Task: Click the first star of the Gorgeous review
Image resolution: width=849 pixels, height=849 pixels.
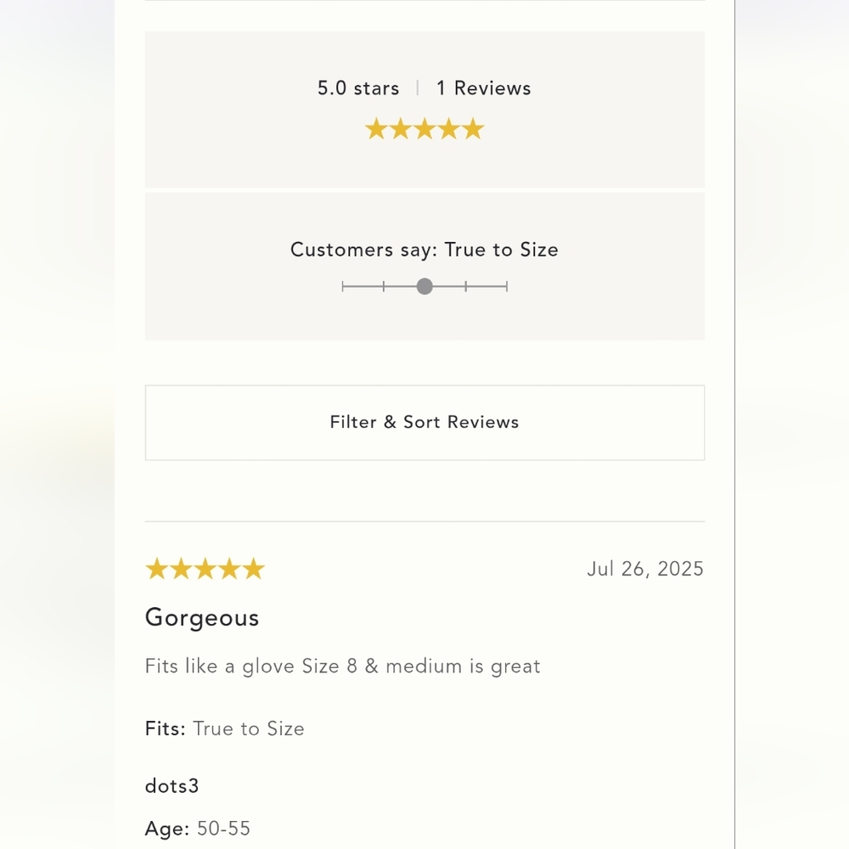Action: click(157, 570)
